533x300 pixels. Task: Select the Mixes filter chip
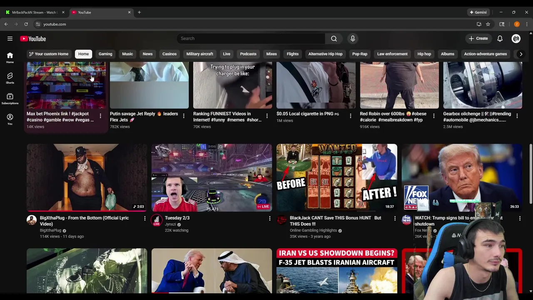[271, 54]
